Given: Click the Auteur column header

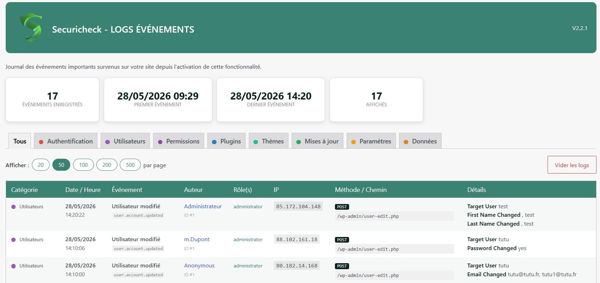Looking at the screenshot, I should tap(194, 190).
